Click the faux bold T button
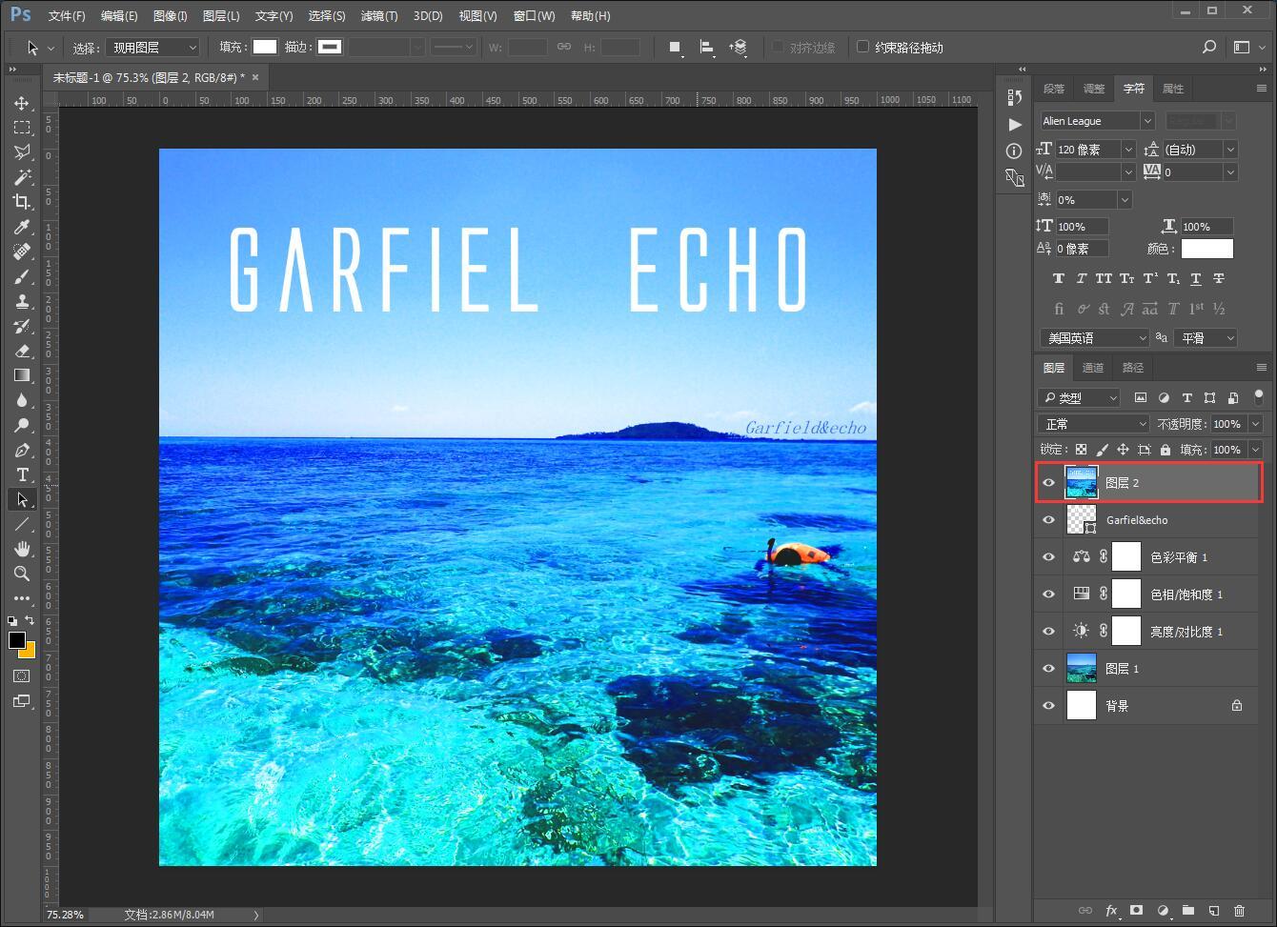 coord(1058,279)
